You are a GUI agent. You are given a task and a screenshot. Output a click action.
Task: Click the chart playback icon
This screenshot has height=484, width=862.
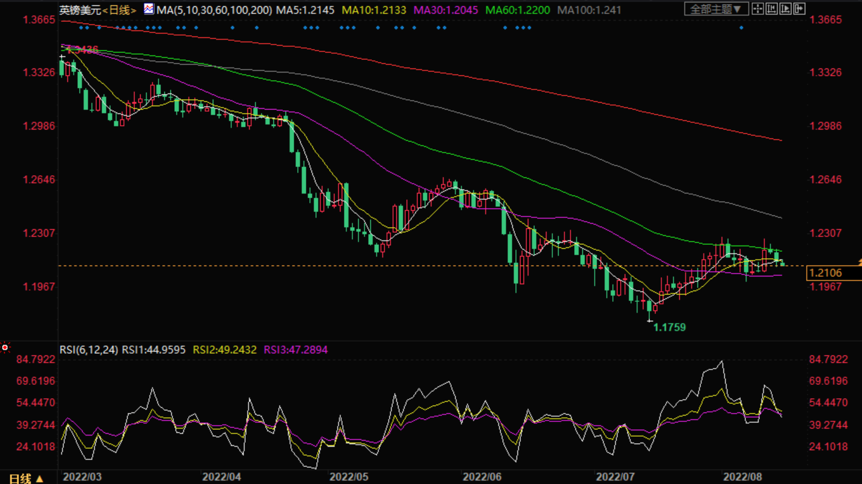tap(785, 9)
